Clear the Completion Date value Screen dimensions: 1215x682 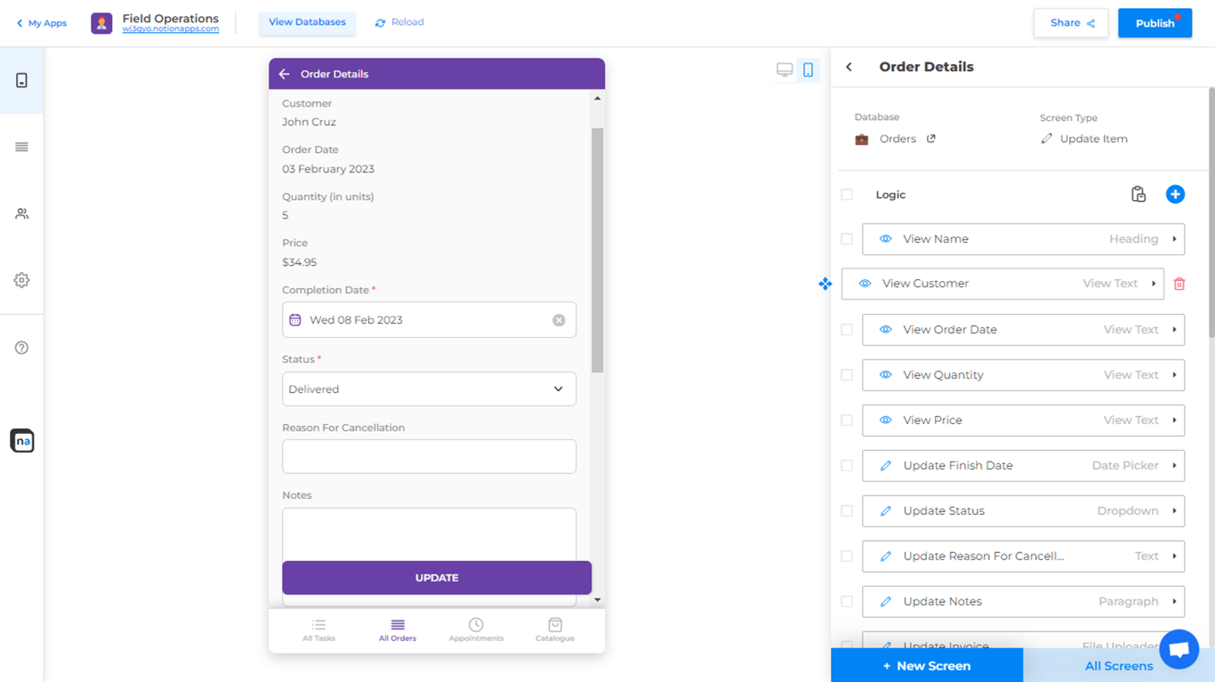(559, 320)
